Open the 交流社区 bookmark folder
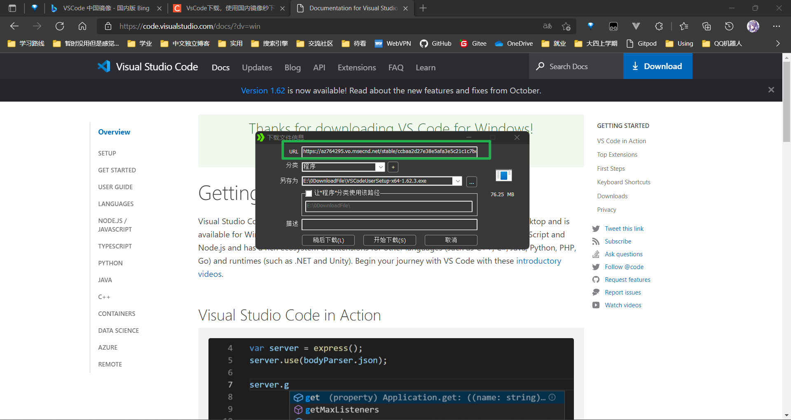Screen dimensions: 791x420 (315, 44)
